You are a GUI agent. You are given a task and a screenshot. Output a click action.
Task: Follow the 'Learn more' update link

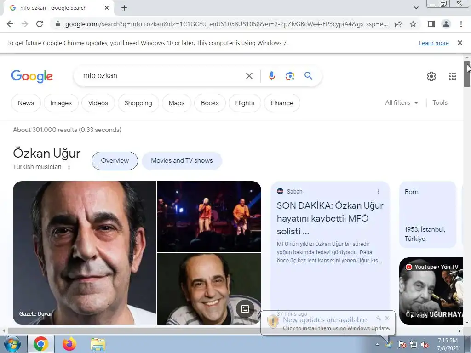(x=434, y=43)
